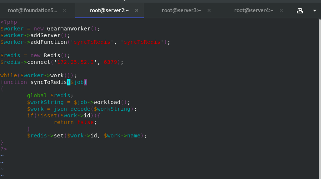
Task: Click the '?>' closing PHP tag
Action: (x=4, y=149)
